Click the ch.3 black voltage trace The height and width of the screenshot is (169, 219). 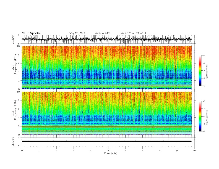pos(106,141)
